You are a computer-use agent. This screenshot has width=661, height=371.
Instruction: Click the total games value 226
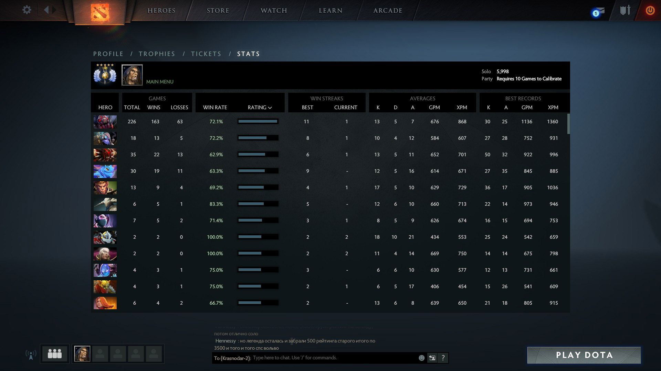pyautogui.click(x=132, y=122)
